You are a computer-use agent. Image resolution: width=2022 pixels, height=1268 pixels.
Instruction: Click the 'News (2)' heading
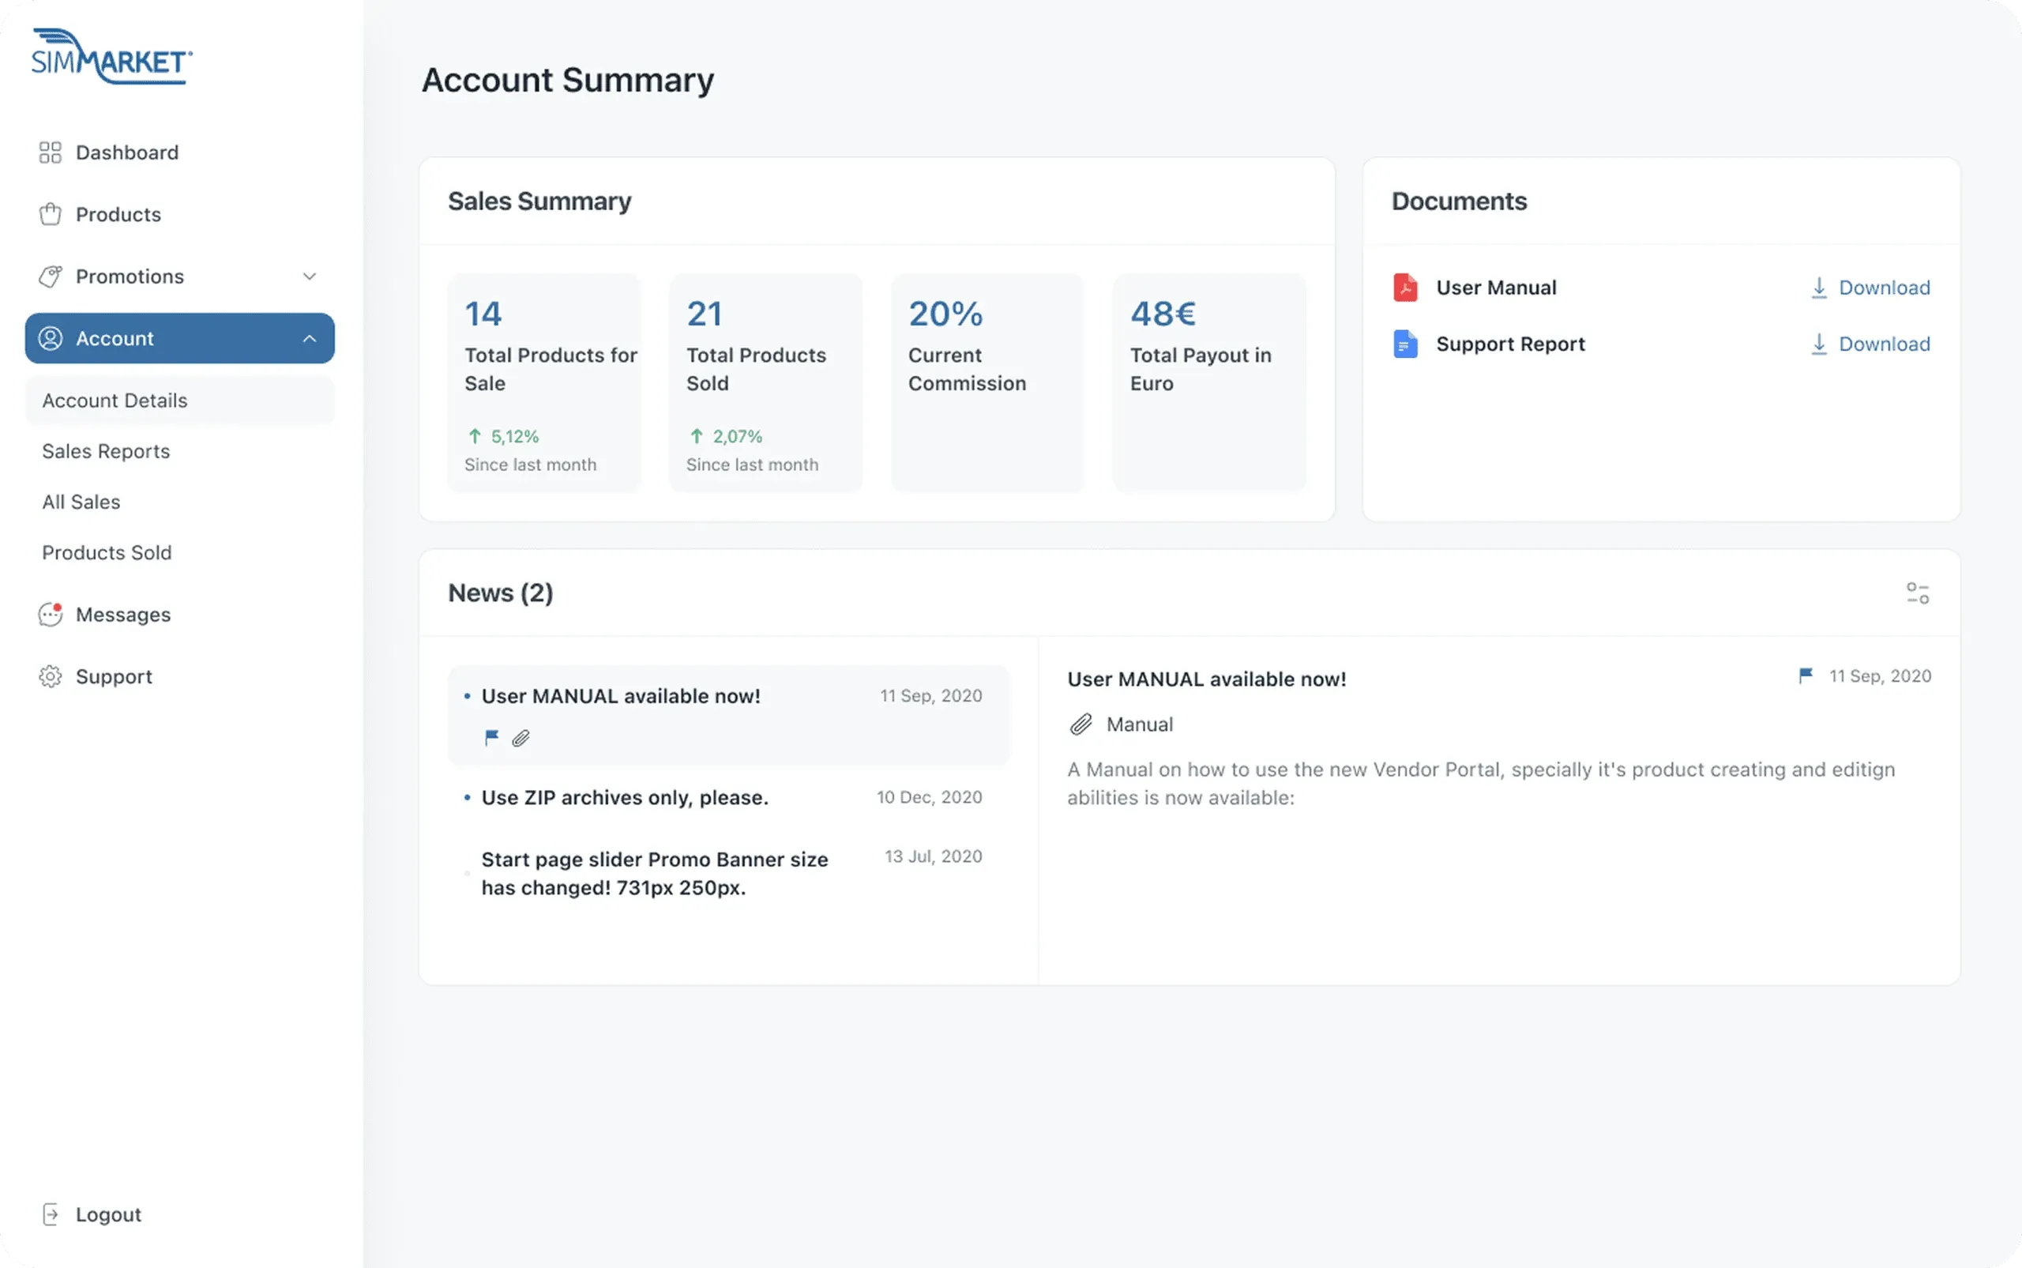tap(501, 593)
